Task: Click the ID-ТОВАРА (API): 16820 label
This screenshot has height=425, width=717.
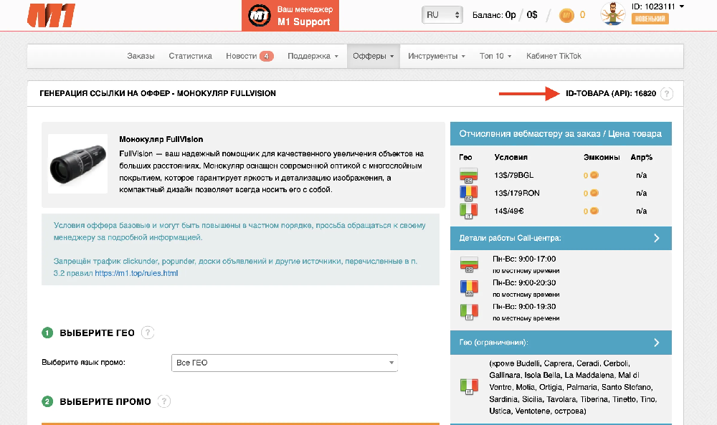Action: (611, 94)
